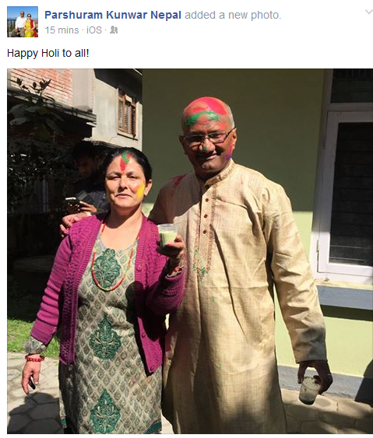Select the "Happy Holi to all!" caption
Screen dimensions: 373x438
[x=48, y=53]
